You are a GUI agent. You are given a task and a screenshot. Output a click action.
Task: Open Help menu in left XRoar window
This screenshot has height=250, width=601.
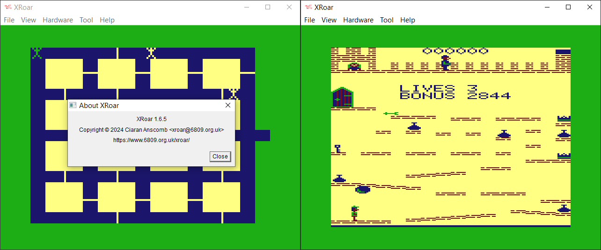click(x=107, y=20)
